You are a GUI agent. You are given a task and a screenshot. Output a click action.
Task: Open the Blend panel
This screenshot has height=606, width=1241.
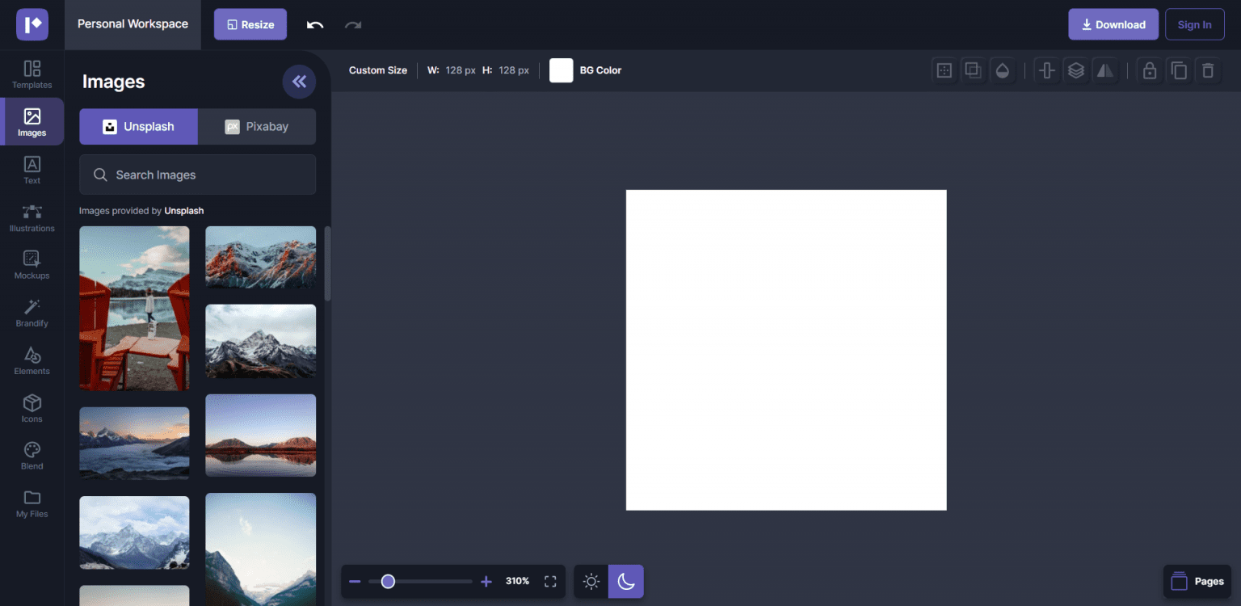click(x=32, y=454)
